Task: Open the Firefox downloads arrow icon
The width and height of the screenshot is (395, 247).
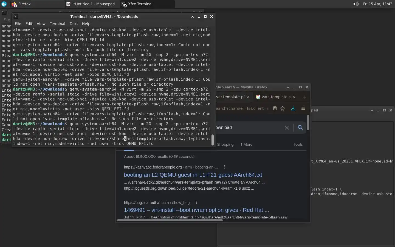Action: click(293, 108)
